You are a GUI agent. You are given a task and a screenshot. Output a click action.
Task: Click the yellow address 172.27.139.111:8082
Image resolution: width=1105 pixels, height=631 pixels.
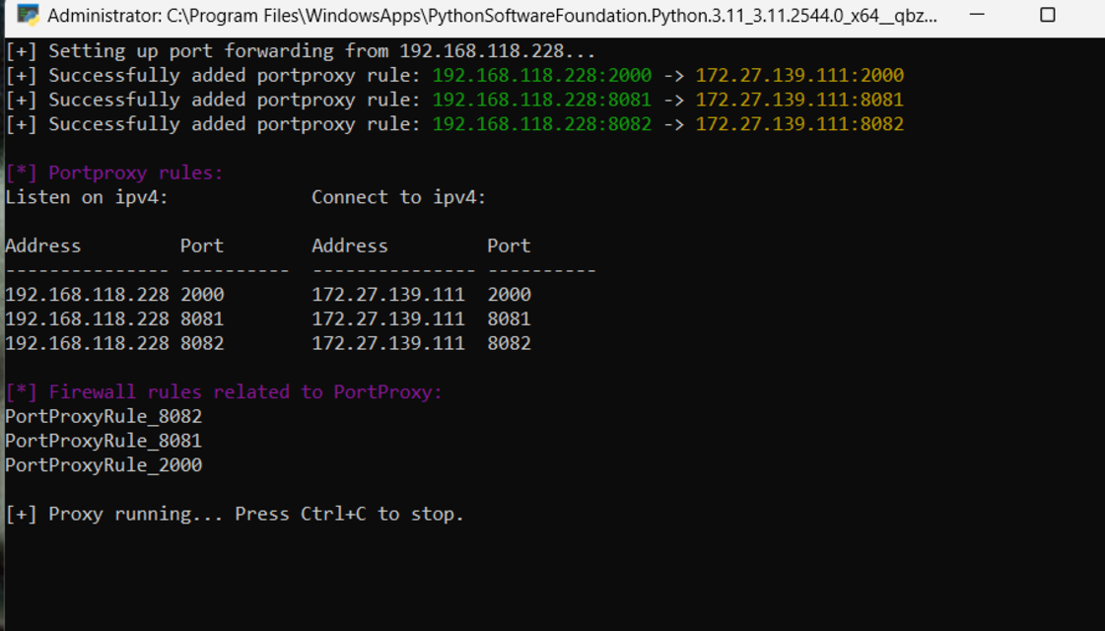tap(802, 124)
